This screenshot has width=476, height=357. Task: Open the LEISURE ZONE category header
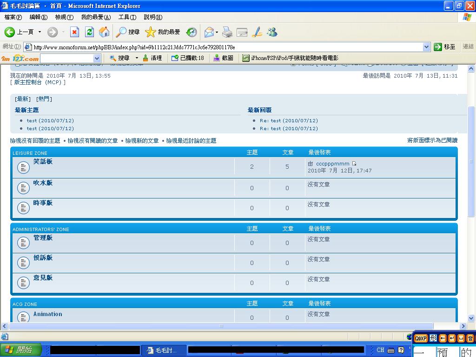pos(30,153)
